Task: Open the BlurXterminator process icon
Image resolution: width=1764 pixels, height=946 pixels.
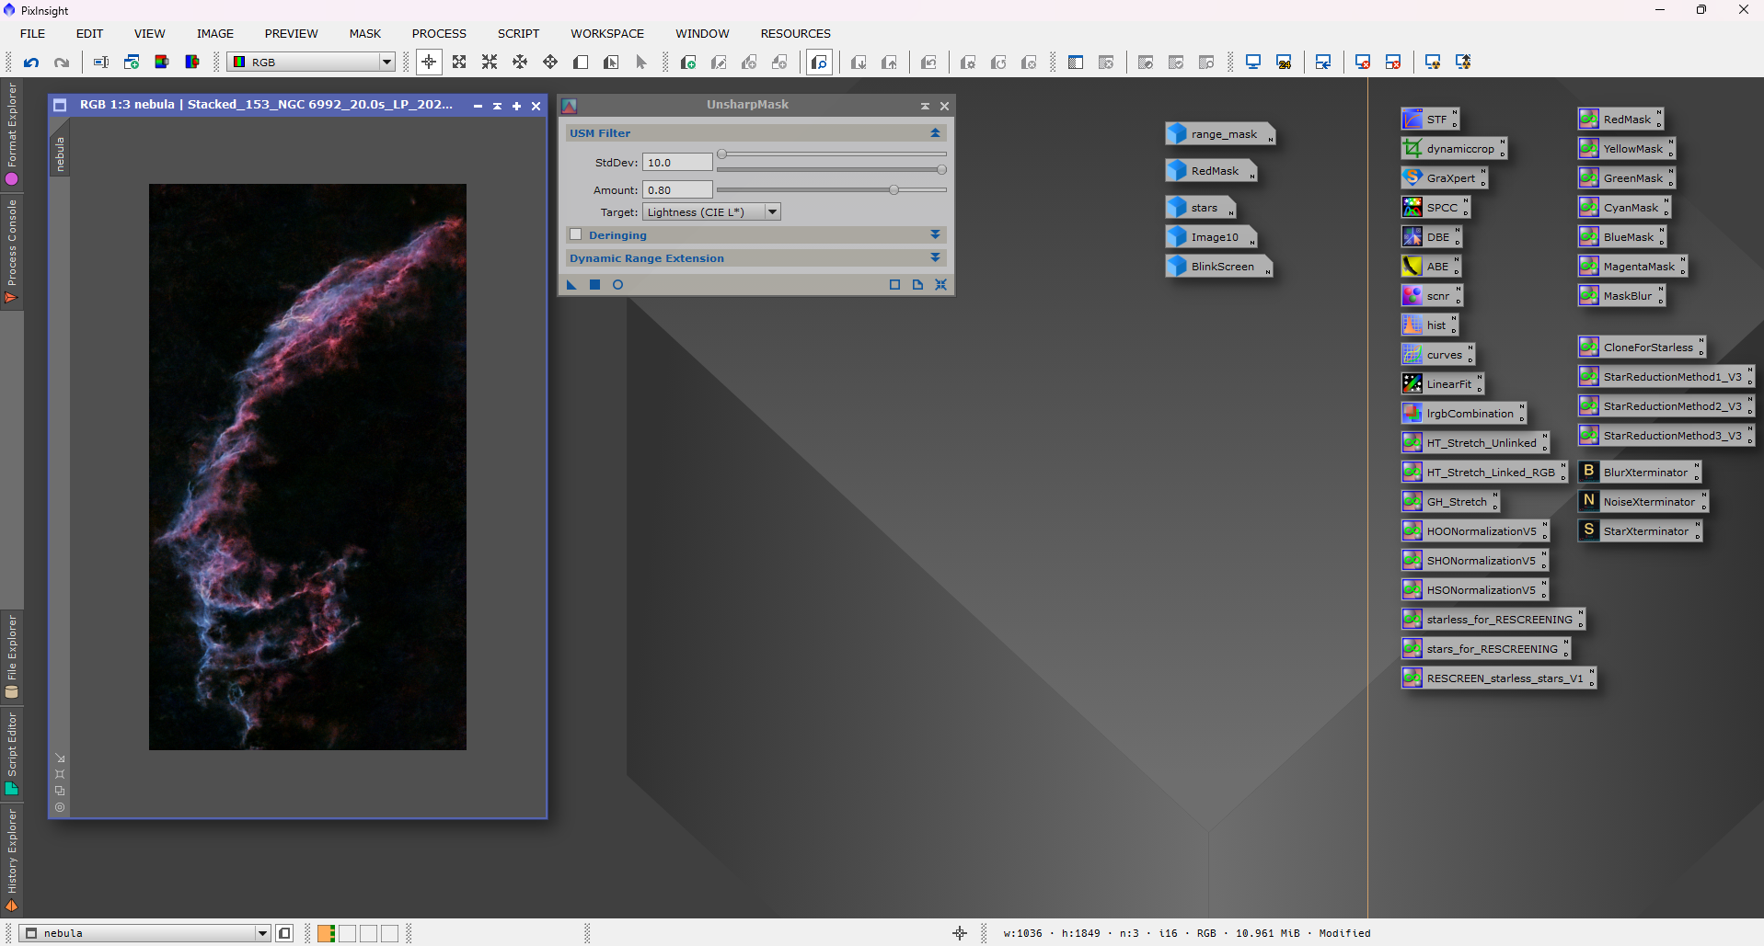Action: (1643, 473)
